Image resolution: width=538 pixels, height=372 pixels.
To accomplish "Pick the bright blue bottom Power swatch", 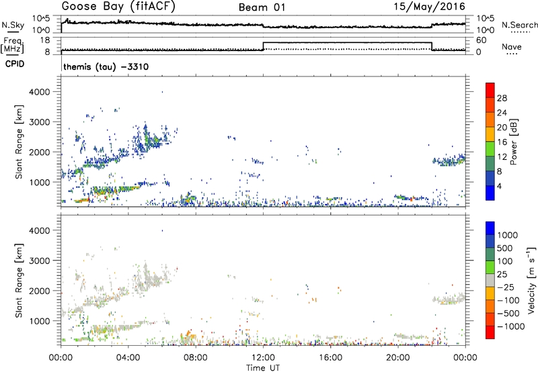I will tap(490, 193).
